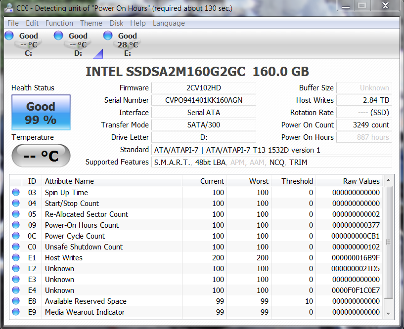Viewport: 404px width, 329px height.
Task: Open the File menu
Action: click(x=13, y=23)
